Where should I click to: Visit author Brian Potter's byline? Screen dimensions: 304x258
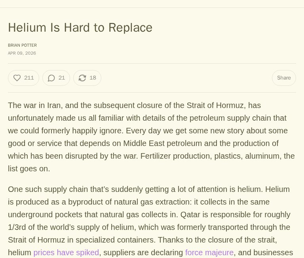(22, 46)
